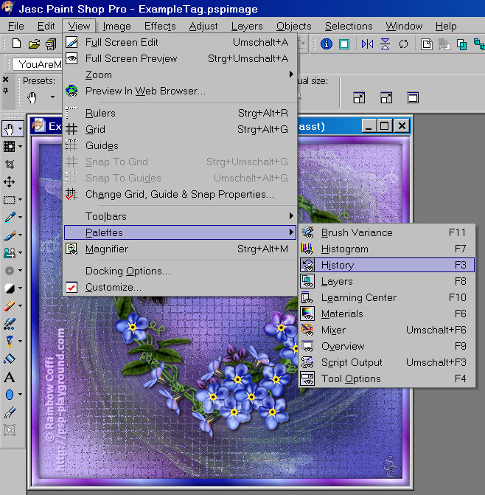Click the blue Image Information icon
Screen dimensions: 485x495
point(327,44)
